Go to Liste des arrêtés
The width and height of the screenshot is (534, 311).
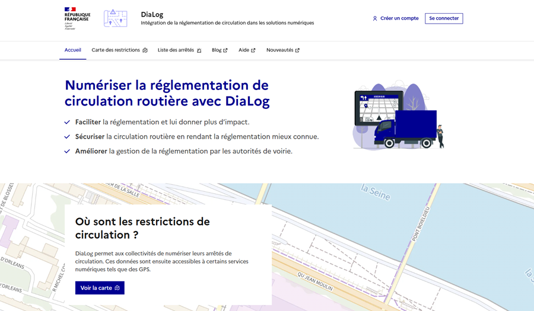click(x=176, y=50)
